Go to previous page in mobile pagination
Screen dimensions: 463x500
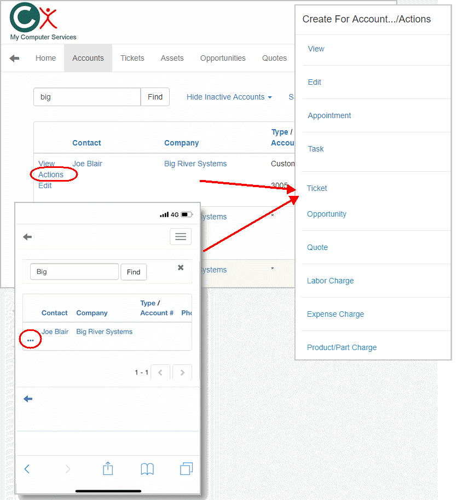pyautogui.click(x=160, y=373)
